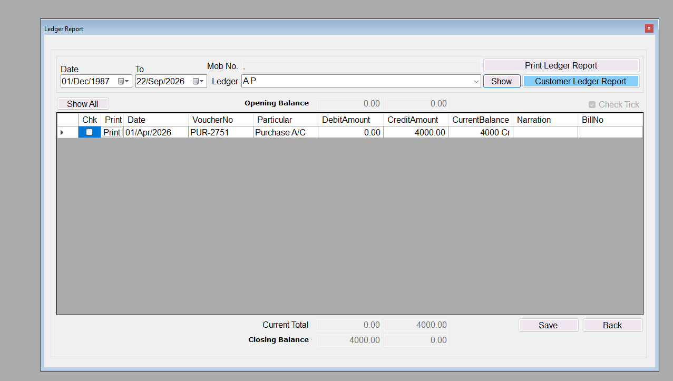Select the date cell 01/Apr/2026
The image size is (673, 381).
tap(156, 132)
